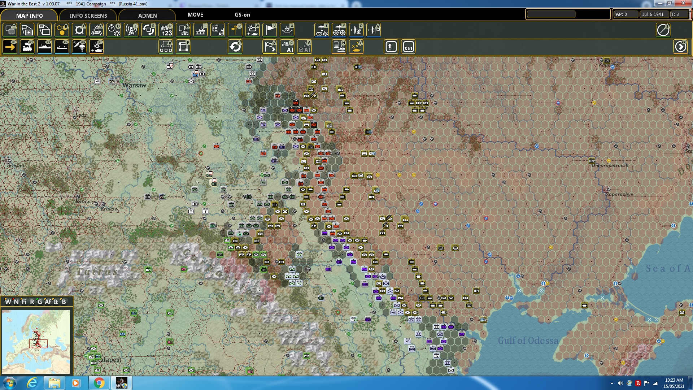The image size is (693, 390).
Task: Click the minus-window icon in top toolbar
Action: 45,30
